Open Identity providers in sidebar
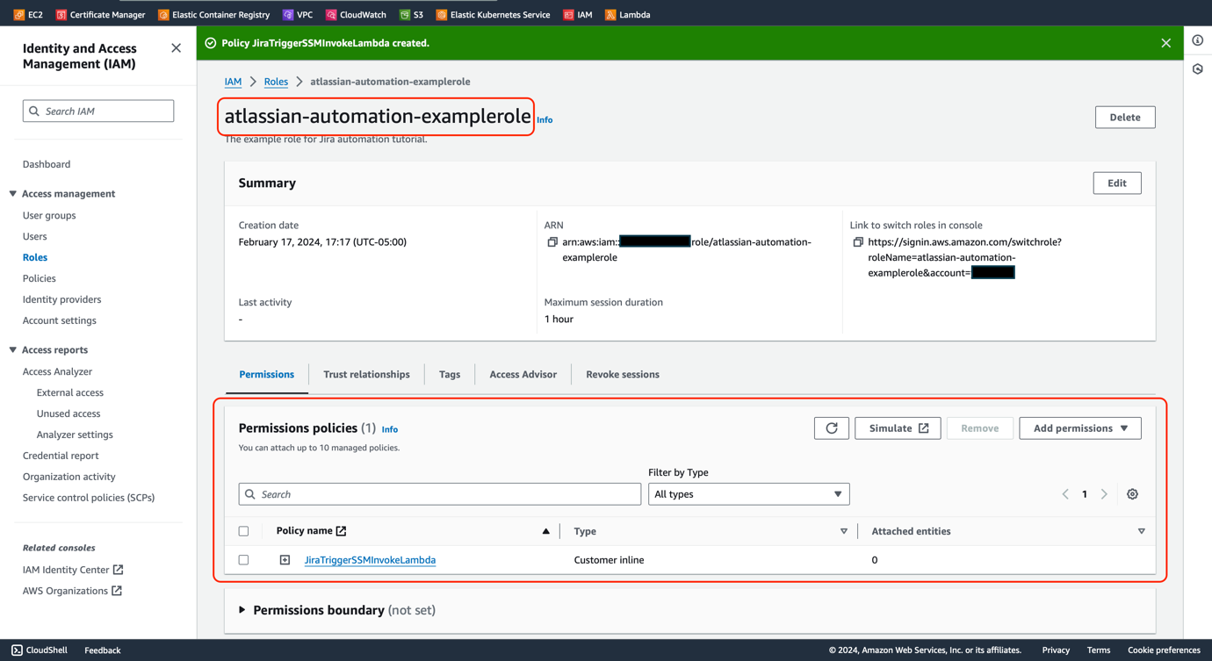This screenshot has height=661, width=1212. [62, 299]
